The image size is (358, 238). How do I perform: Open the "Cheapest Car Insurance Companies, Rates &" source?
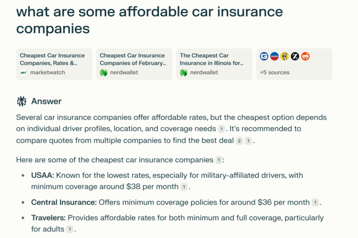pos(54,64)
